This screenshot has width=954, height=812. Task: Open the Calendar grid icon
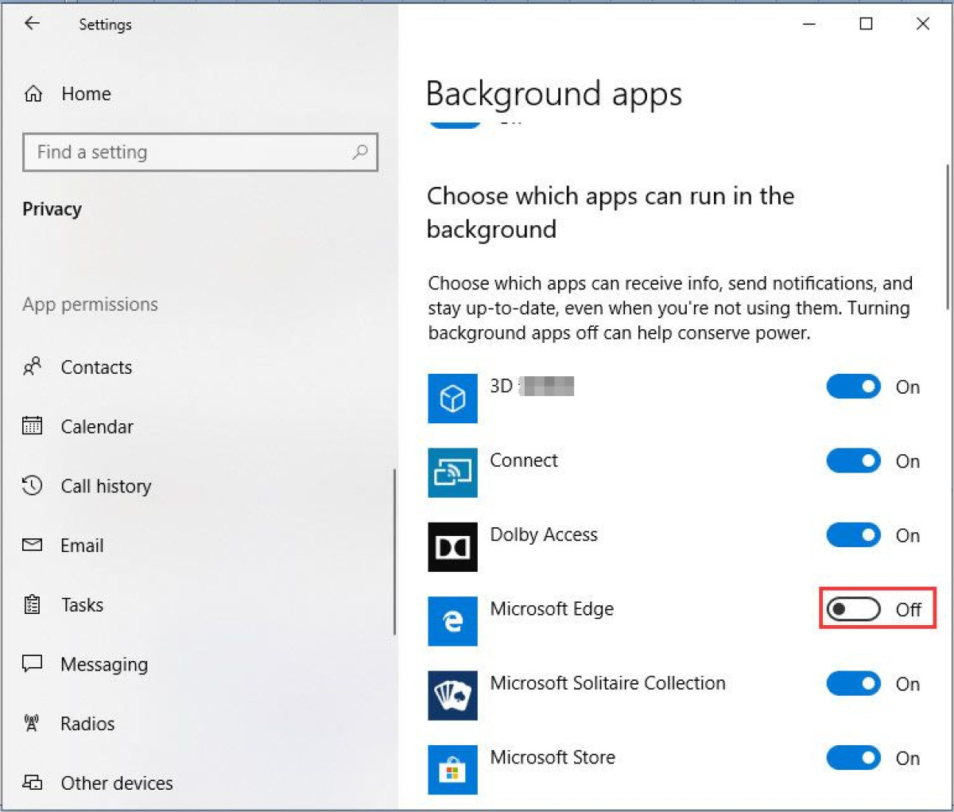point(32,425)
